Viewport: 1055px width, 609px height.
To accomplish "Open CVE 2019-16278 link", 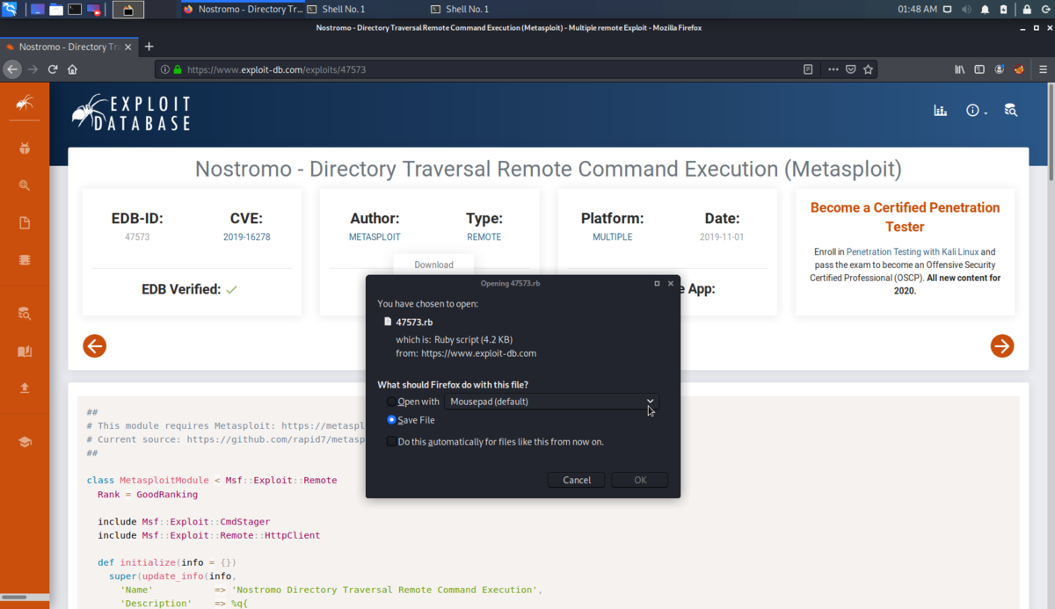I will point(246,237).
